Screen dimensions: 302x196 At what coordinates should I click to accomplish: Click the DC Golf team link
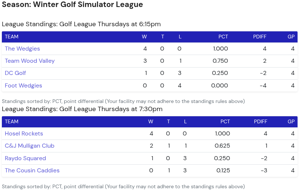click(15, 73)
